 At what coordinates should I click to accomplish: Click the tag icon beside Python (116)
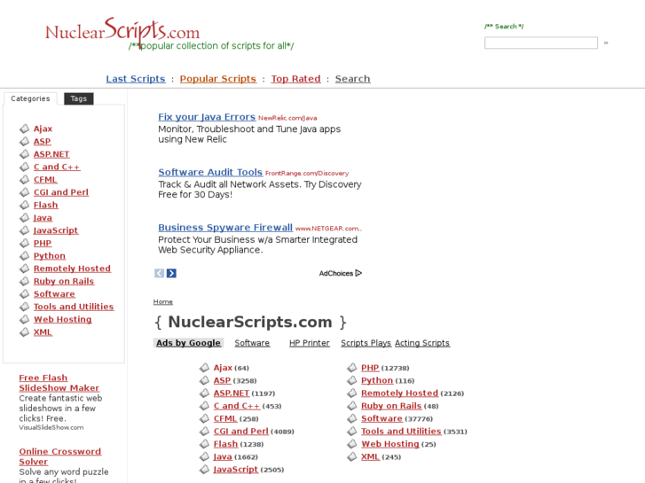click(351, 380)
